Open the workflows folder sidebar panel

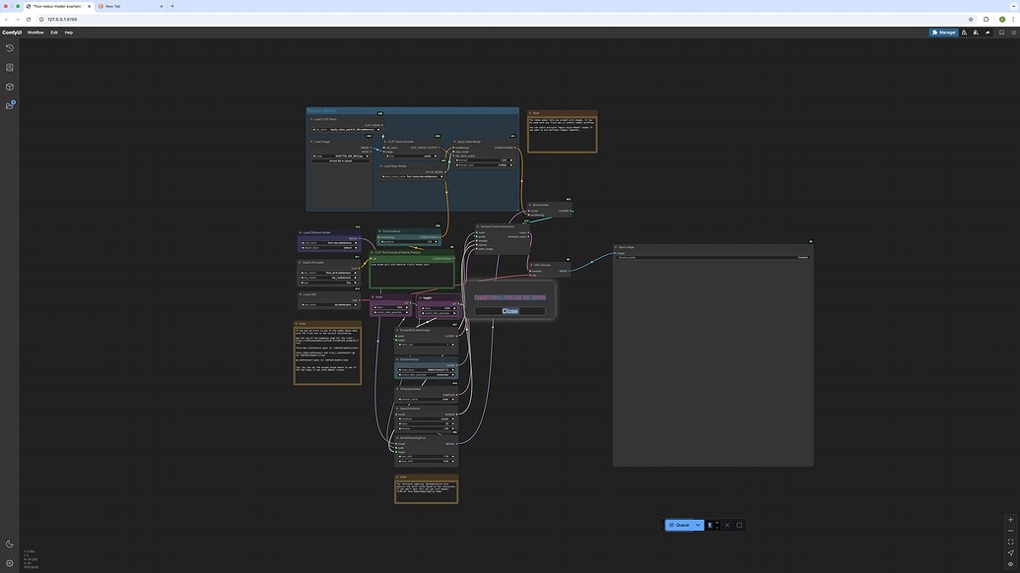[x=9, y=106]
